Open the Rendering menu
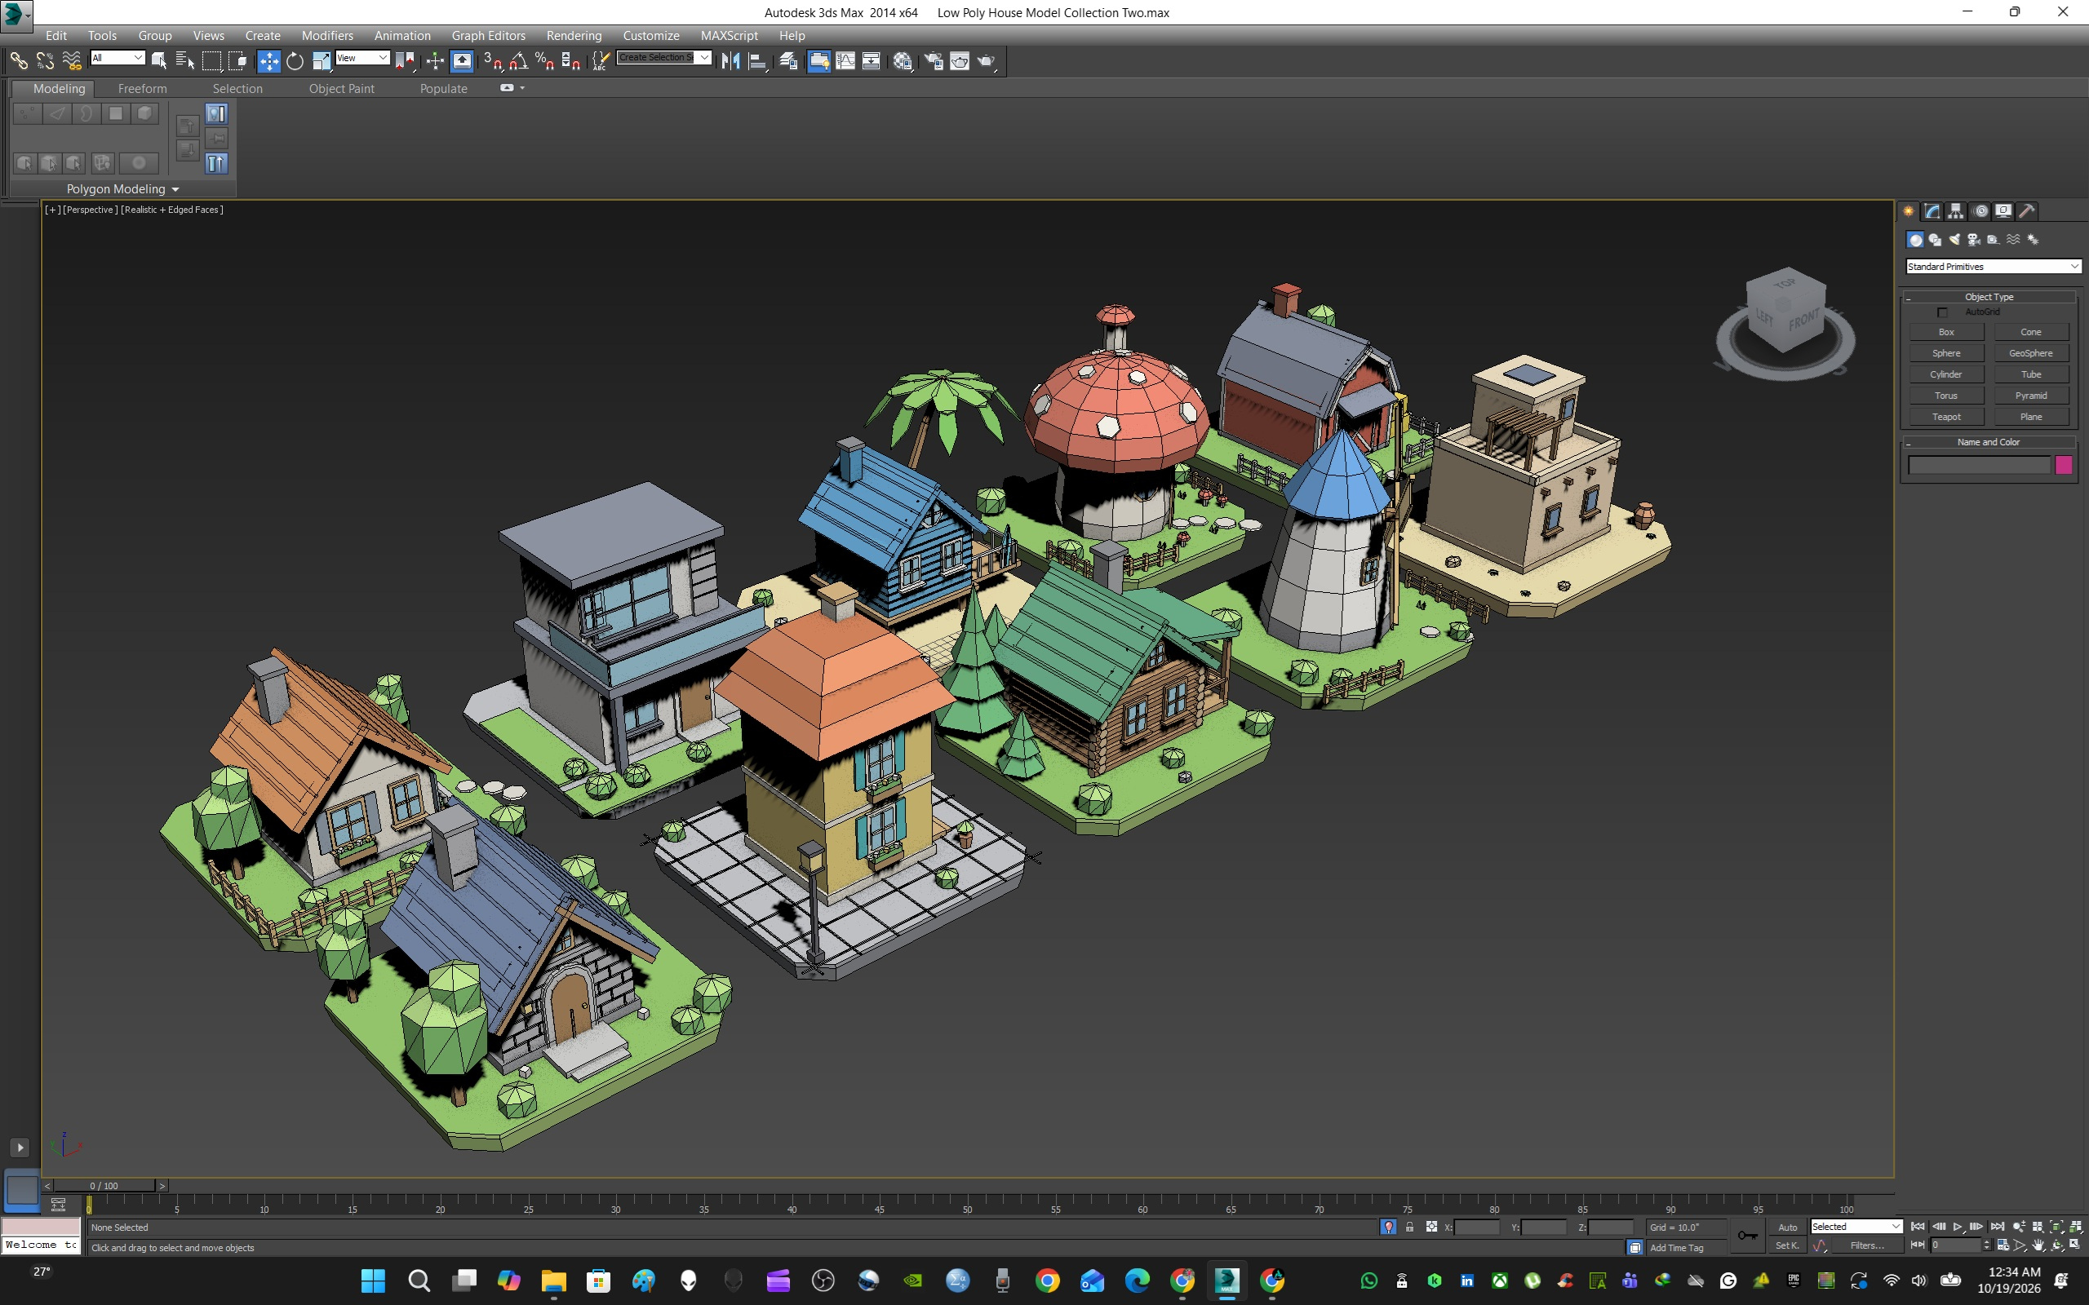Screen dimensions: 2089x1305 tap(574, 35)
